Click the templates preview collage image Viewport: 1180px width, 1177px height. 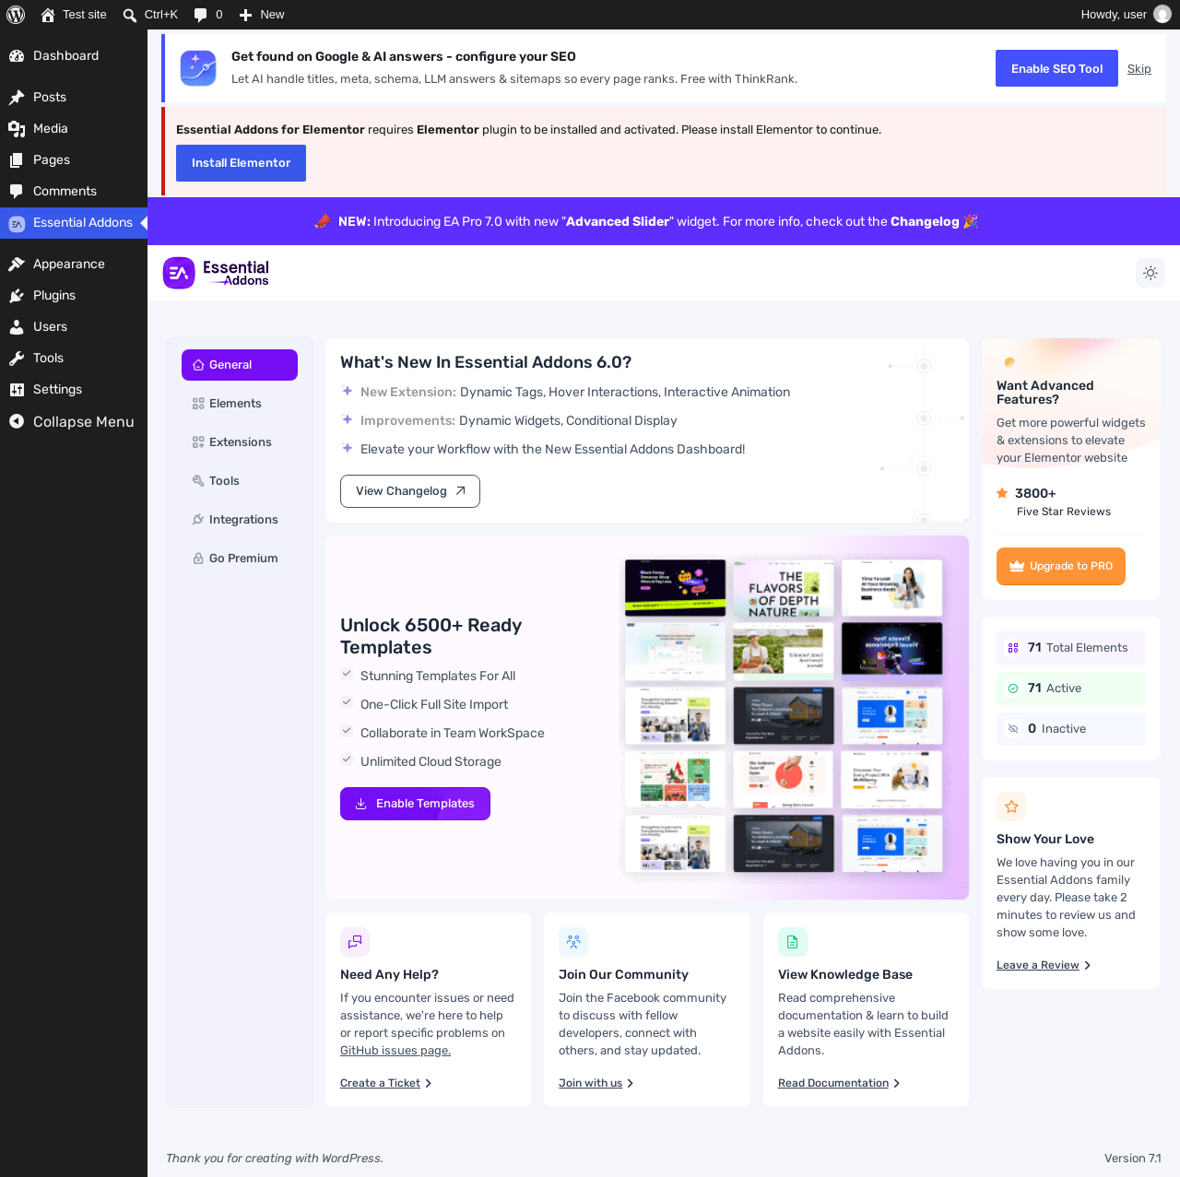784,716
